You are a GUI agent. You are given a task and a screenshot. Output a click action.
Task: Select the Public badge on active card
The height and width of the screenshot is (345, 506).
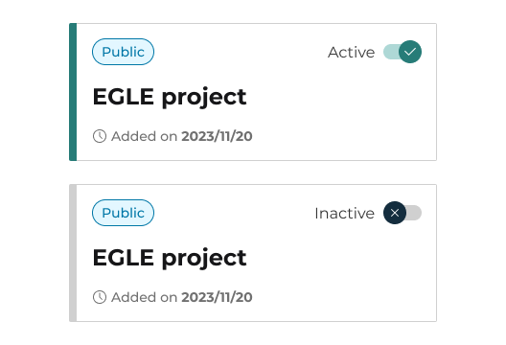123,52
